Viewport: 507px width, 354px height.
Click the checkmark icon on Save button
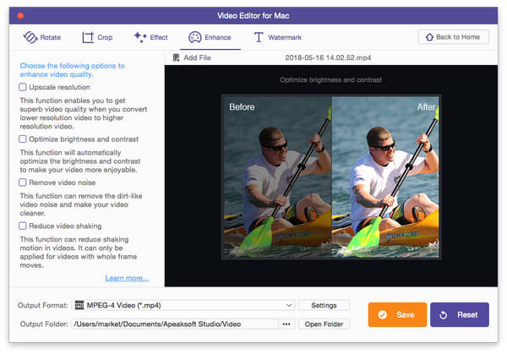383,314
